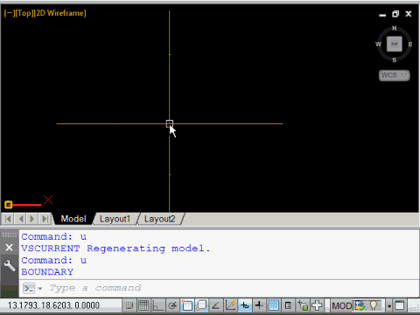420x315 pixels.
Task: Minimize the drawing viewport window
Action: 382,14
